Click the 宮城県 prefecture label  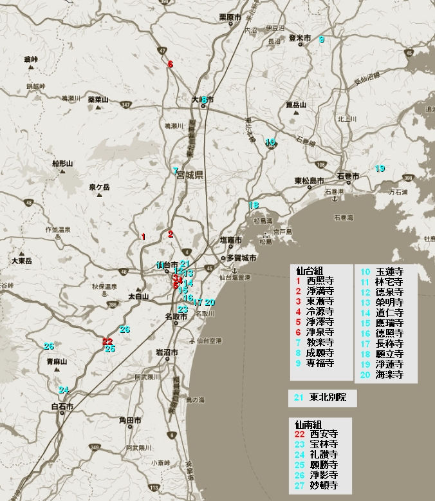190,175
